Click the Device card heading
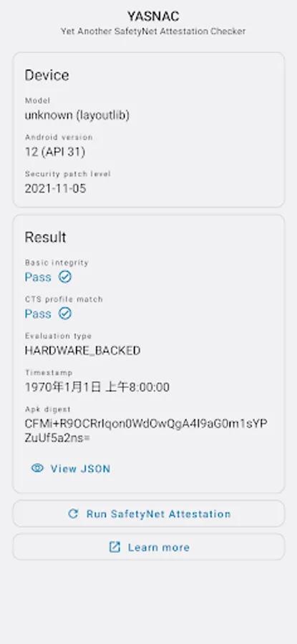This screenshot has width=297, height=644. click(x=47, y=75)
